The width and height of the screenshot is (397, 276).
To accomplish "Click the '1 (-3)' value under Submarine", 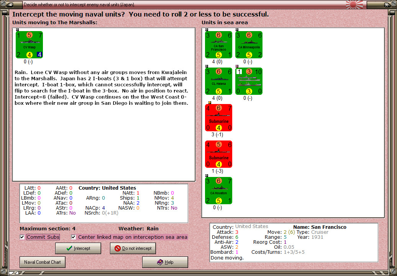I will pos(218,171).
